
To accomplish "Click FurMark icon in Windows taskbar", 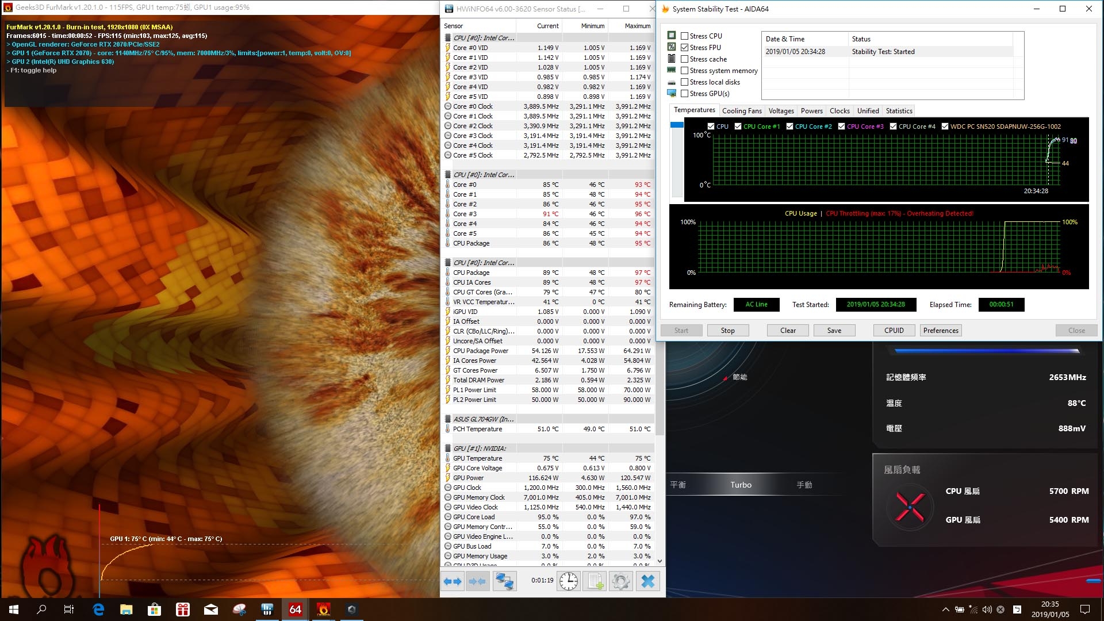I will tap(323, 609).
